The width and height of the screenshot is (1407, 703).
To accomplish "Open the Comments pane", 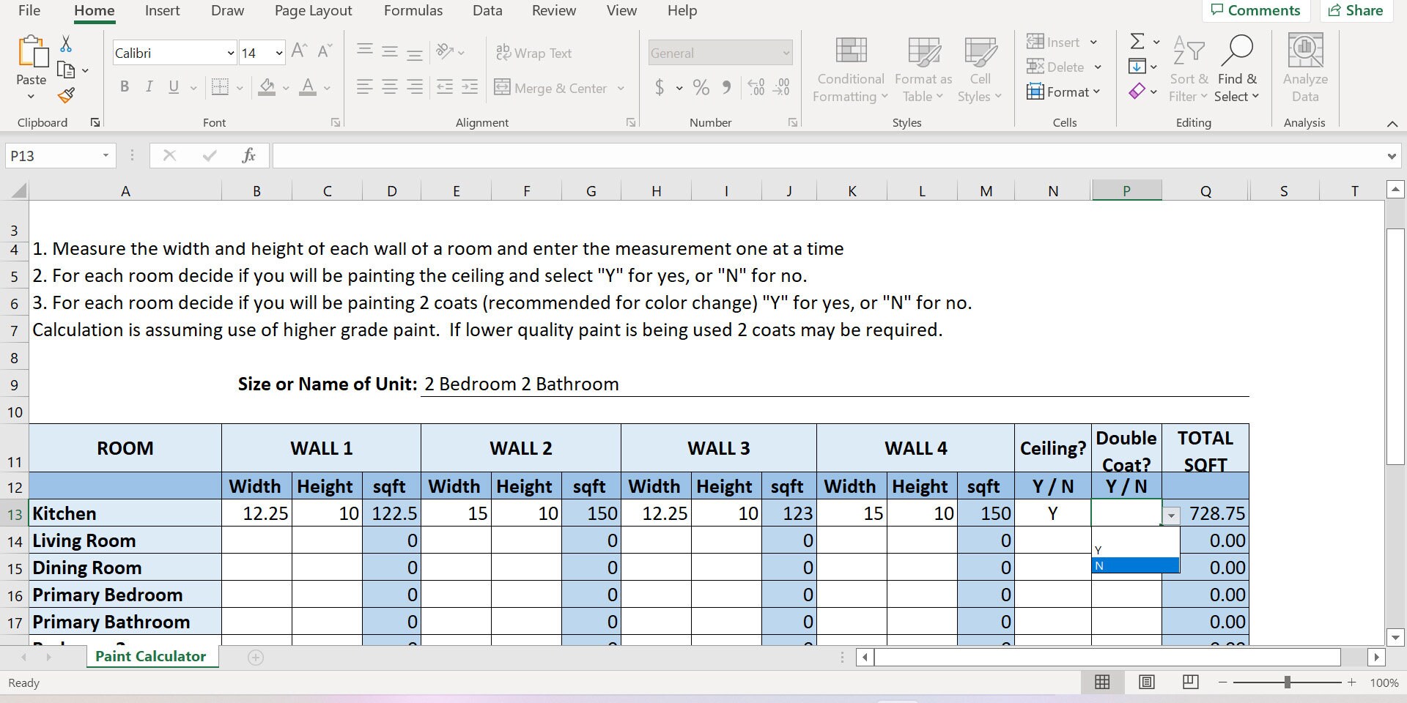I will (x=1255, y=10).
